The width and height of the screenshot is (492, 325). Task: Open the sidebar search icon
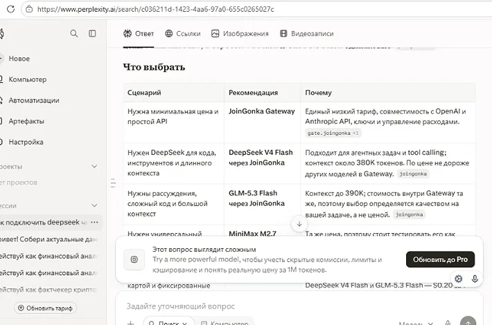click(73, 33)
